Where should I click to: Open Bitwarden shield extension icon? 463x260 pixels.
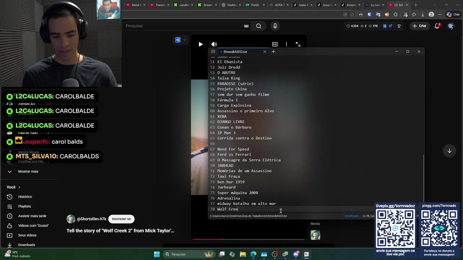[x=369, y=14]
